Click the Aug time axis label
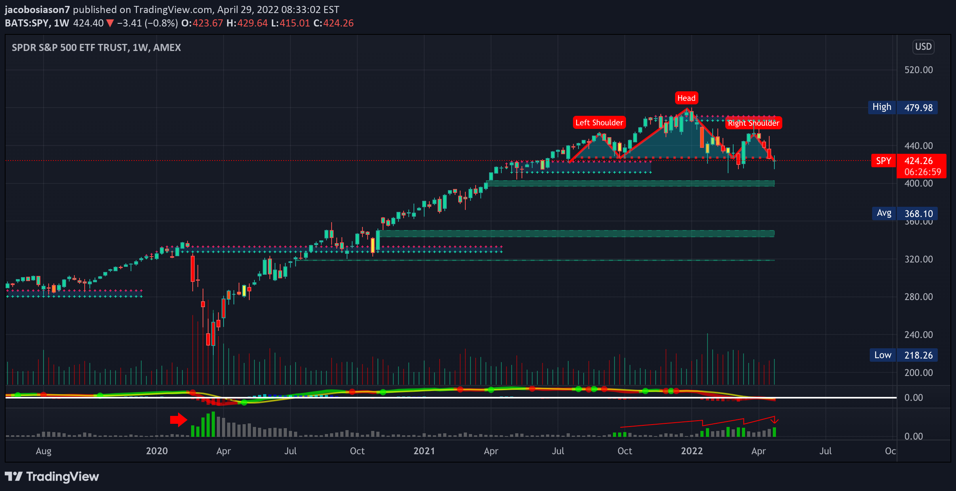Screen dimensions: 956x491 [x=44, y=451]
